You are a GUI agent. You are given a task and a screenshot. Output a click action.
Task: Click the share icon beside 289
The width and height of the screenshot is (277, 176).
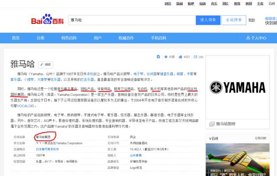(195, 57)
